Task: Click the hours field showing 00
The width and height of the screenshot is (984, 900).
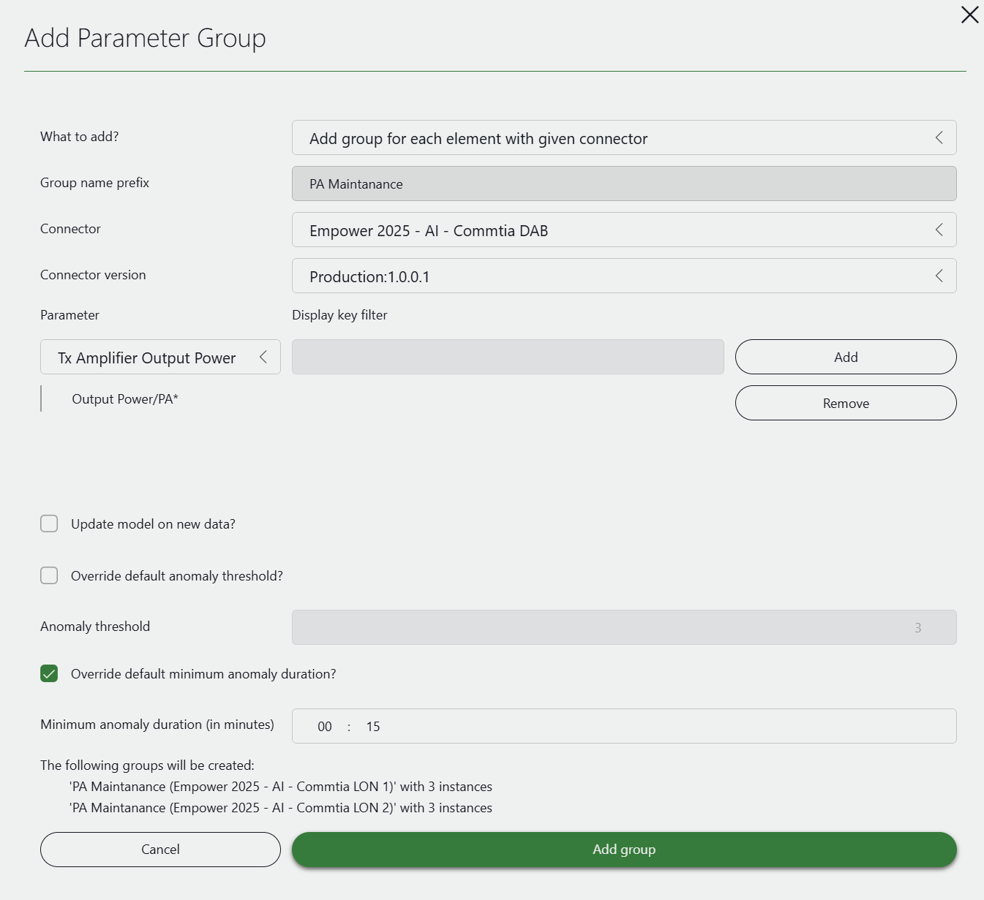Action: pos(324,726)
